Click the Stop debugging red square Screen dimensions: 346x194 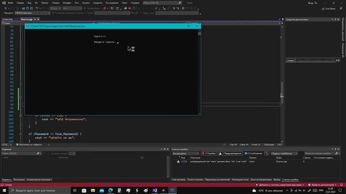130,9
